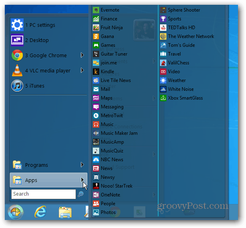The width and height of the screenshot is (246, 228).
Task: Click the Travel app label
Action: [174, 54]
